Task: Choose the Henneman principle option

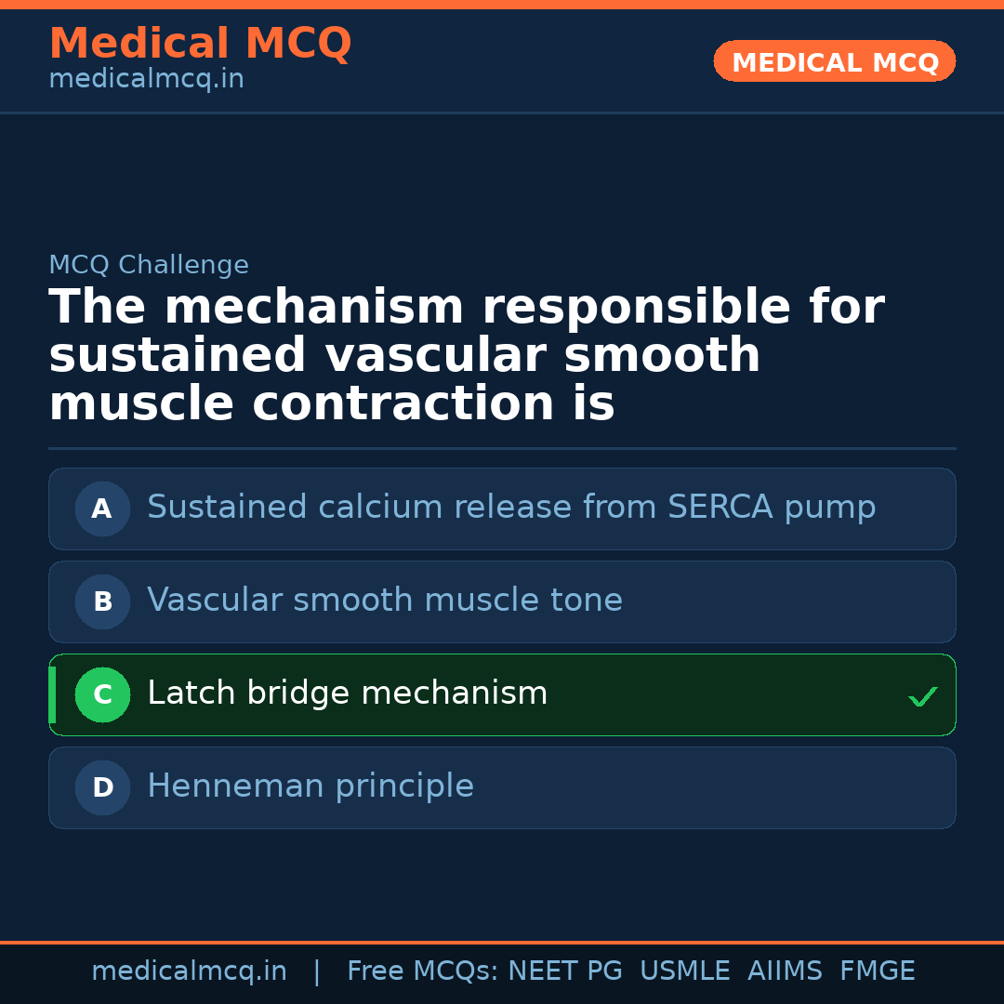Action: [x=310, y=786]
